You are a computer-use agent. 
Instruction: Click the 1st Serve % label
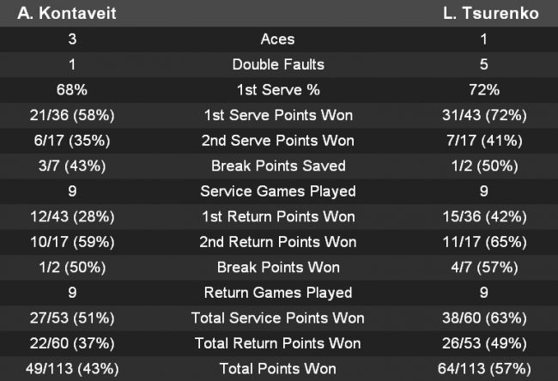tap(278, 90)
